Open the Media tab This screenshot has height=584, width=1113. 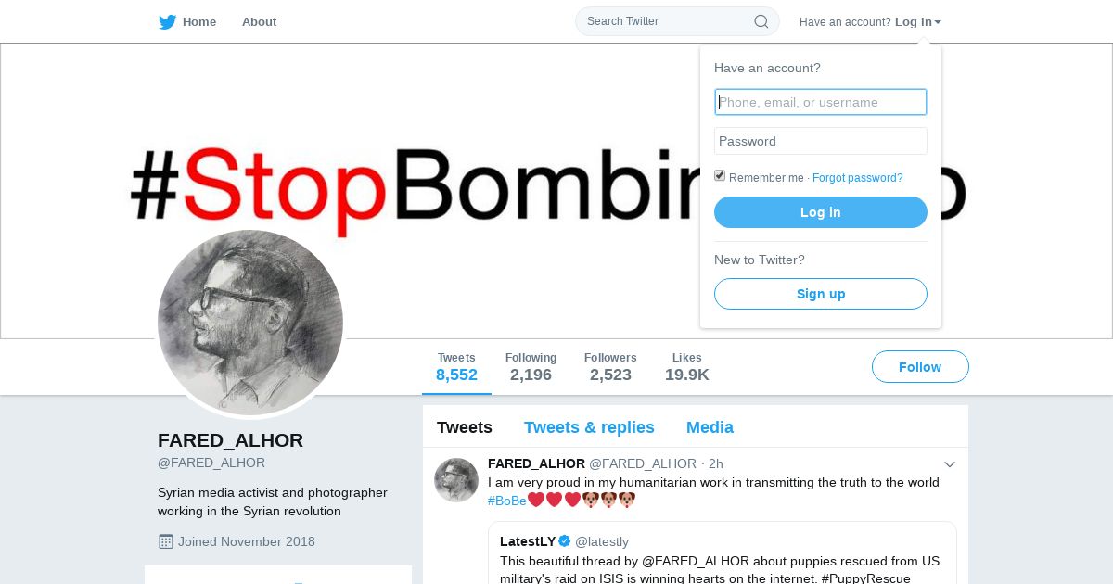pos(710,427)
